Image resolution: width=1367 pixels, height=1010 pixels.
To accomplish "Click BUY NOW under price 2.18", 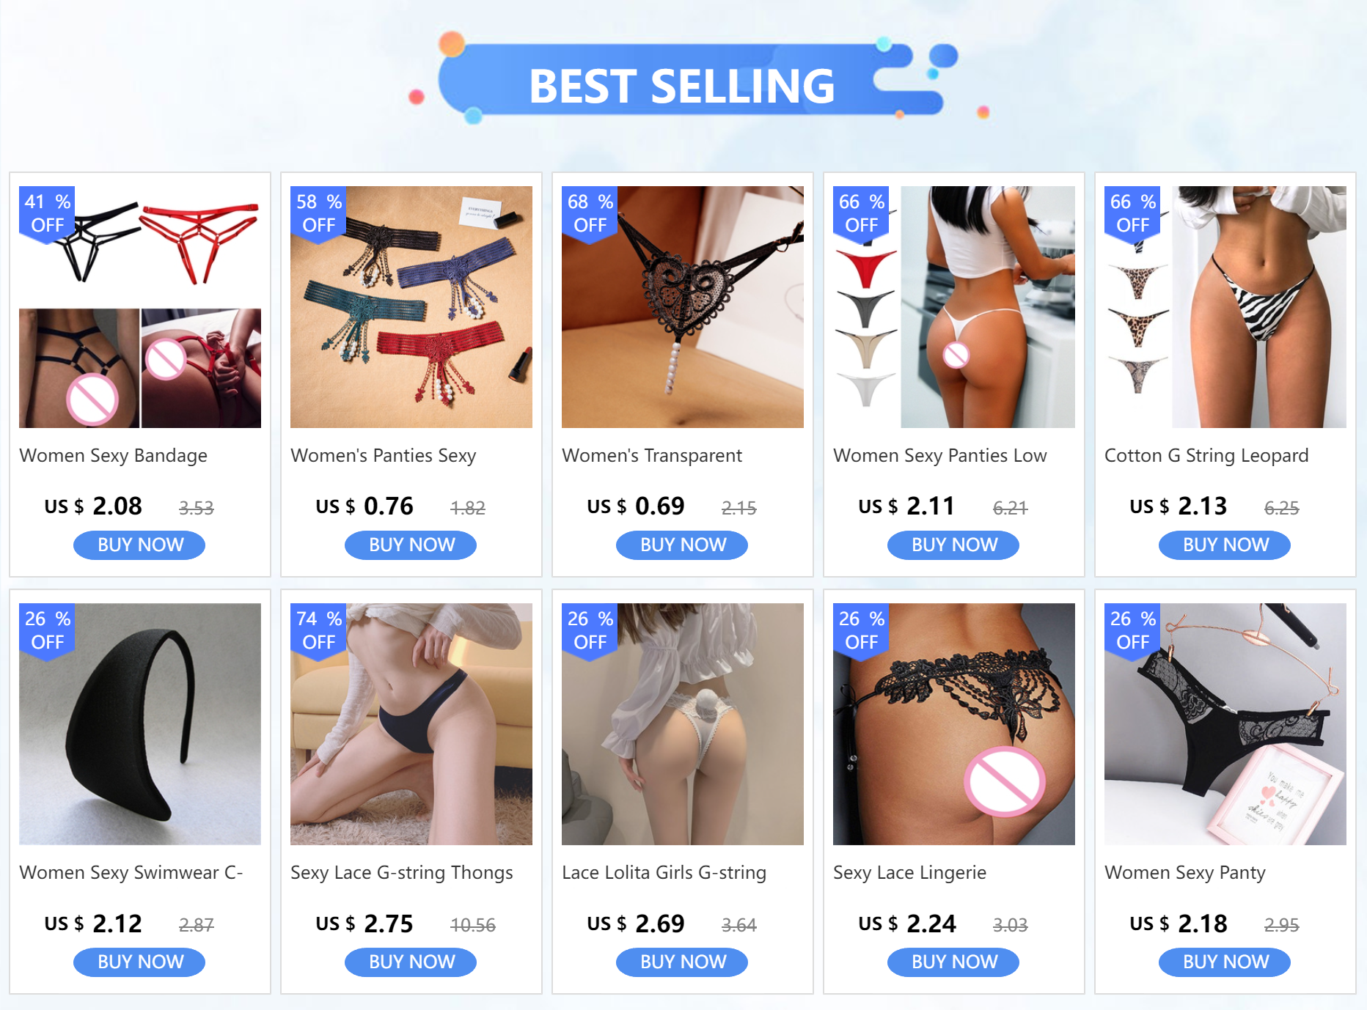I will 1225,962.
